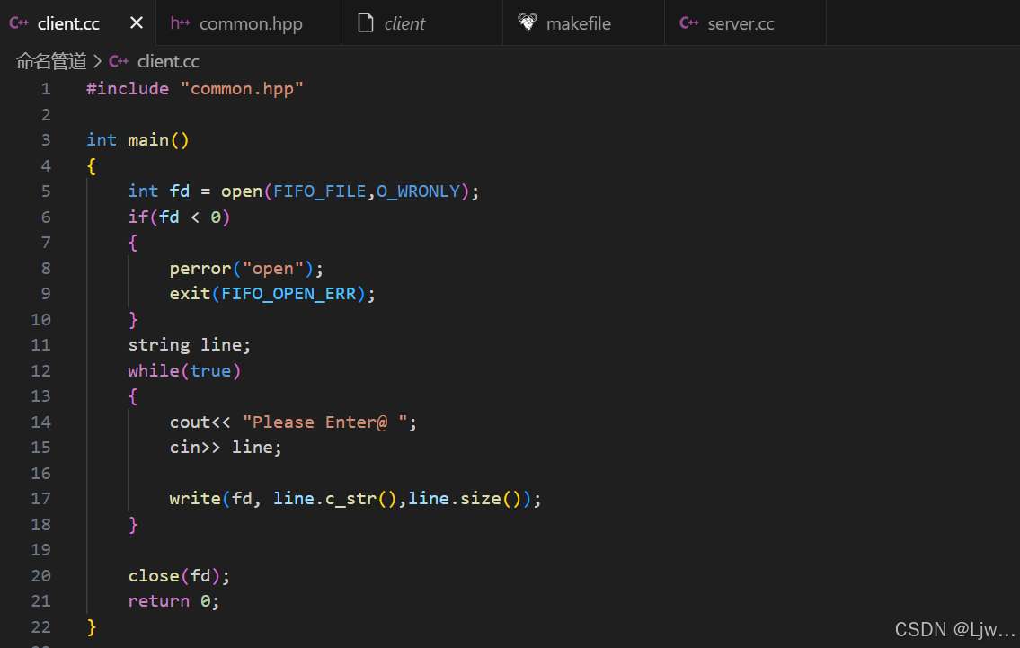Close the client.cc editor tab
1020x648 pixels.
click(137, 23)
